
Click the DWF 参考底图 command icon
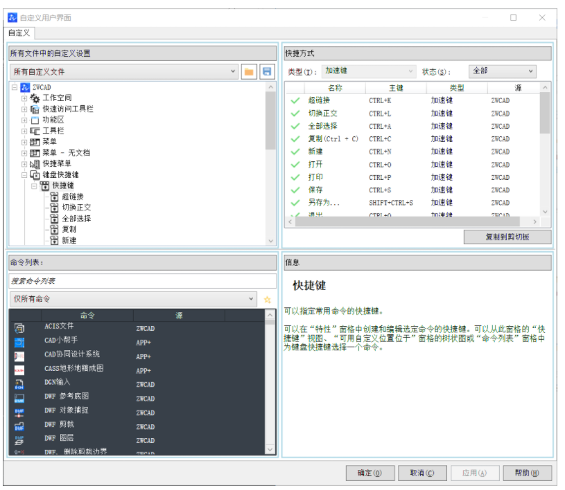click(x=19, y=399)
